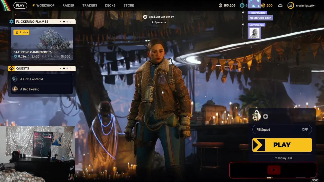Click the 1 day timer badge

[x=21, y=32]
